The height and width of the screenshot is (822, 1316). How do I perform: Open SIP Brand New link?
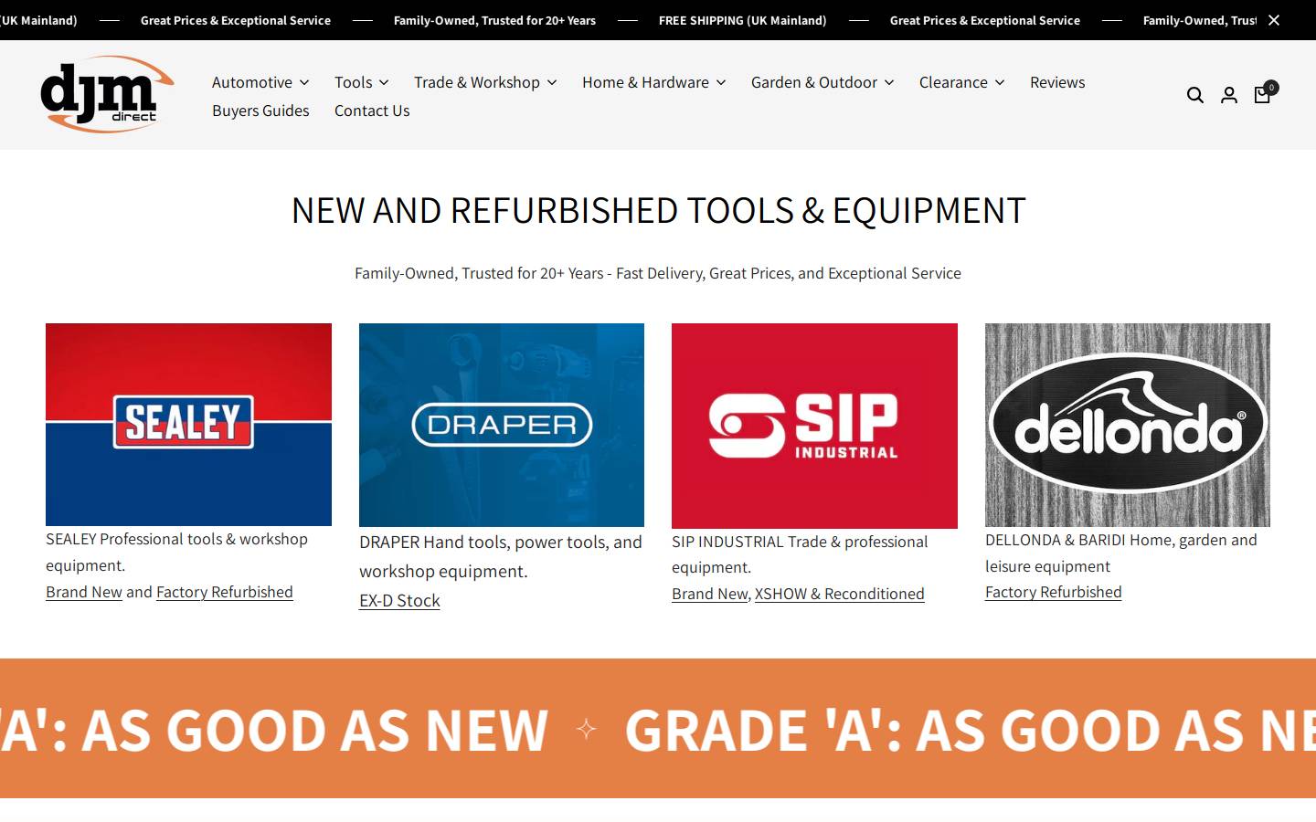(709, 594)
